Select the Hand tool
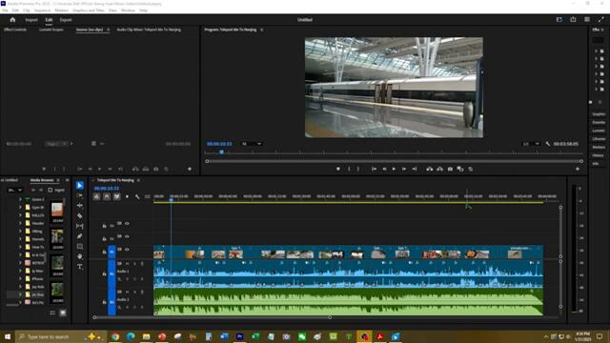Screen dimensions: 610x343 tap(80, 256)
